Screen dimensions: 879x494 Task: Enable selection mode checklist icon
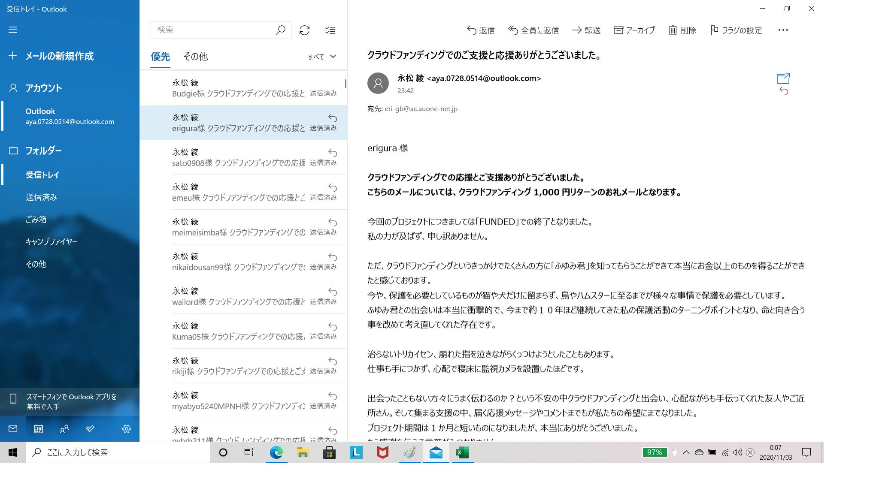330,30
